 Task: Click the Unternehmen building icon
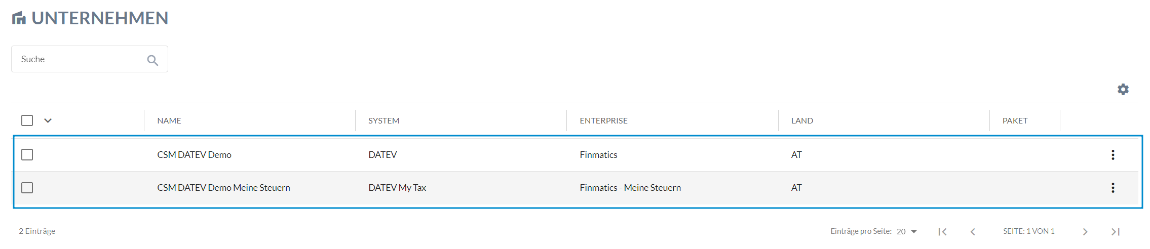click(x=19, y=18)
